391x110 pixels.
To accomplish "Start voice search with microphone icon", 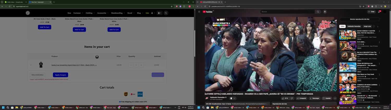I will click(x=325, y=12).
